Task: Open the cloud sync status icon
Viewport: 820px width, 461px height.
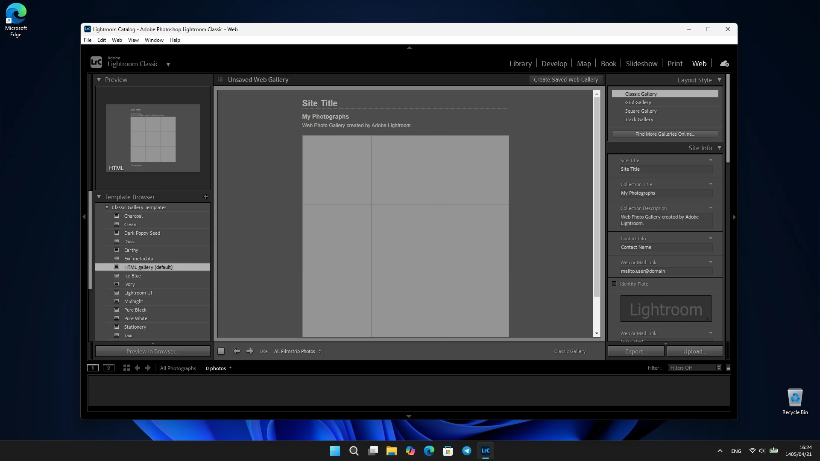Action: point(724,64)
